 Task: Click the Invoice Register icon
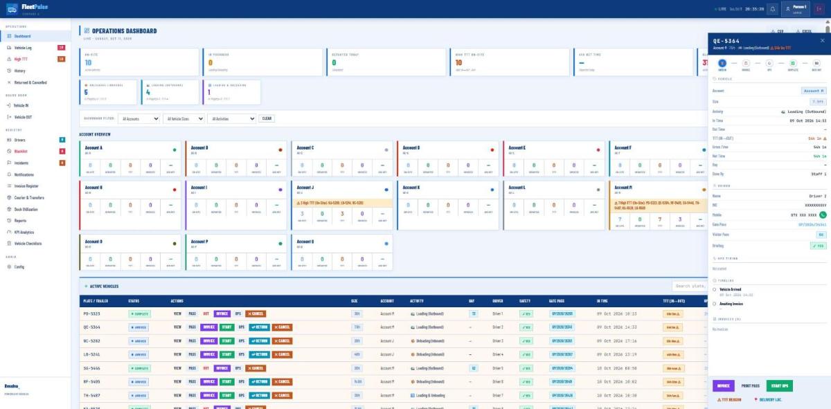(x=9, y=186)
